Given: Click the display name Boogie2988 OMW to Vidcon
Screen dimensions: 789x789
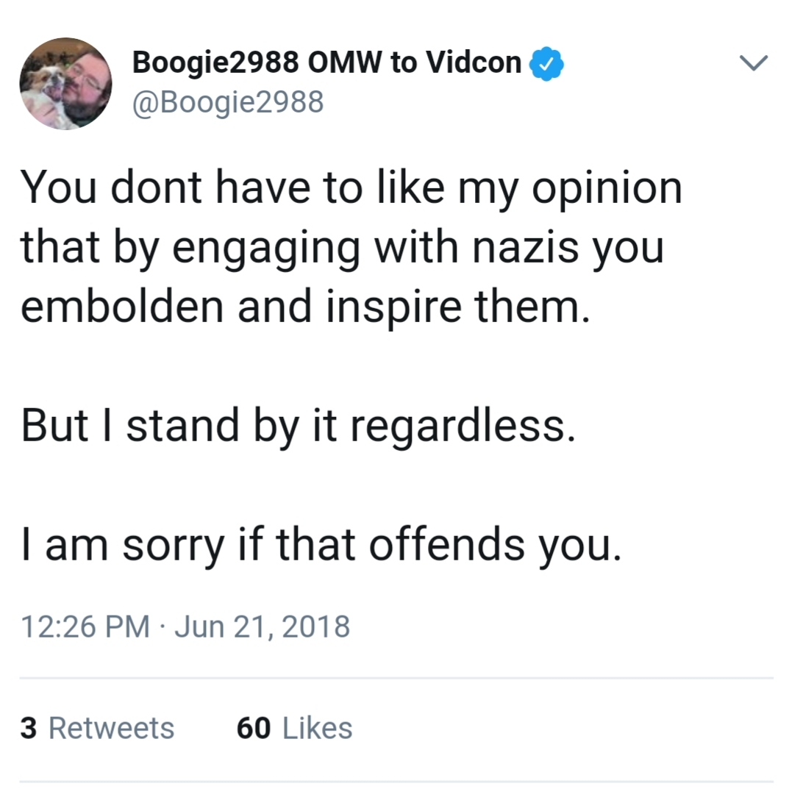Looking at the screenshot, I should click(x=326, y=63).
